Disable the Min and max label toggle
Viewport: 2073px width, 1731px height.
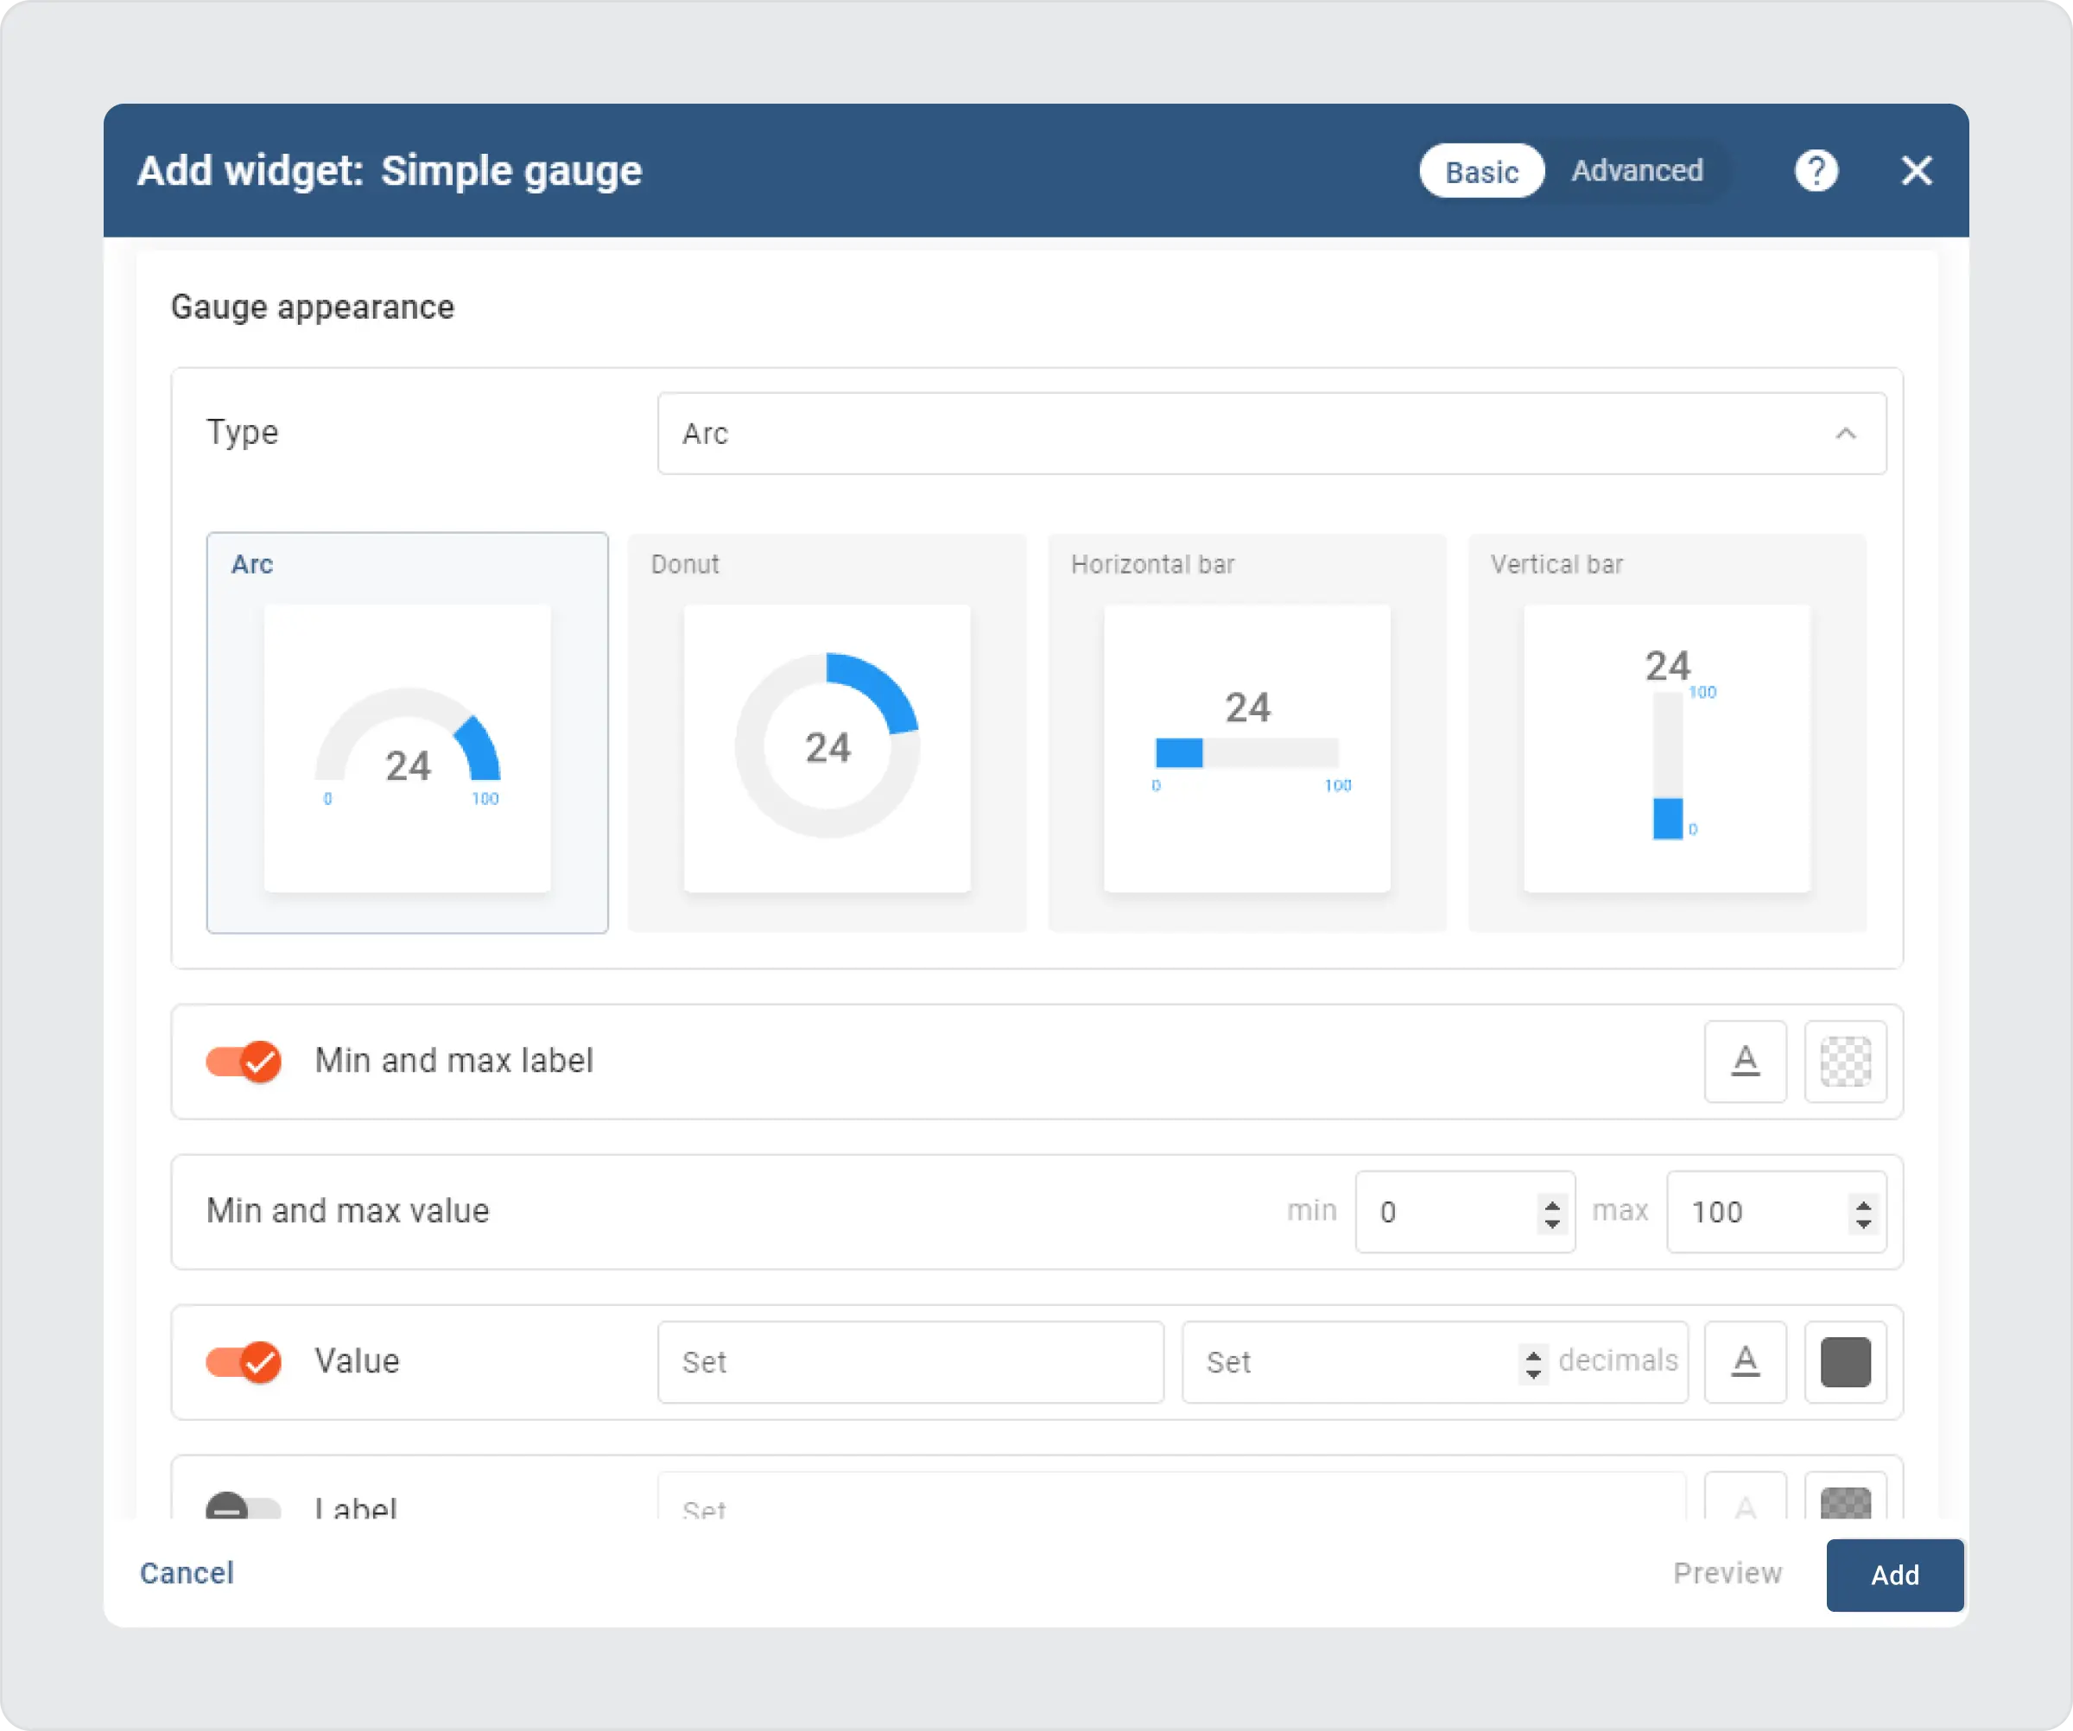tap(244, 1061)
